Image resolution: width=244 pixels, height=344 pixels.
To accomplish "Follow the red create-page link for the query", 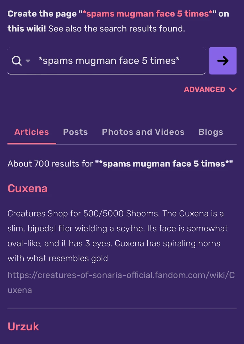I will [147, 14].
